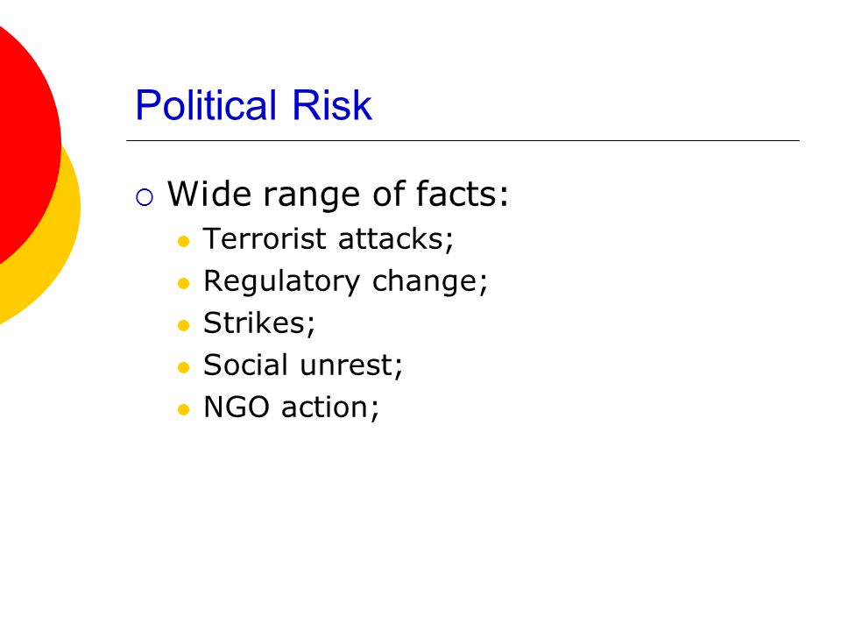Click the horizontal line under the title

(x=463, y=140)
